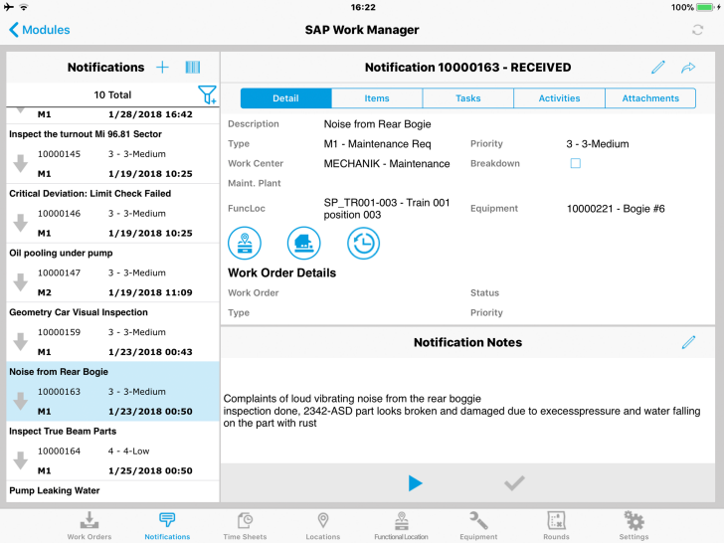This screenshot has width=724, height=543.
Task: Switch to the Activities tab
Action: [559, 98]
